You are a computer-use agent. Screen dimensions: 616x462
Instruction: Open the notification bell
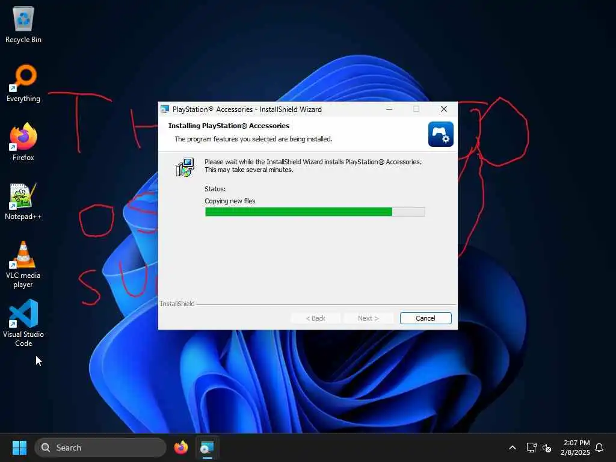click(x=599, y=448)
